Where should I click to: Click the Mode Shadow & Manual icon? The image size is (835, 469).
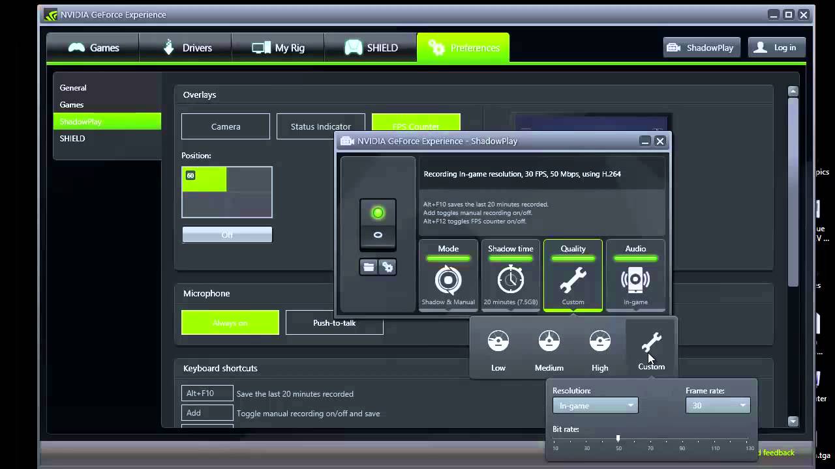[x=448, y=280]
